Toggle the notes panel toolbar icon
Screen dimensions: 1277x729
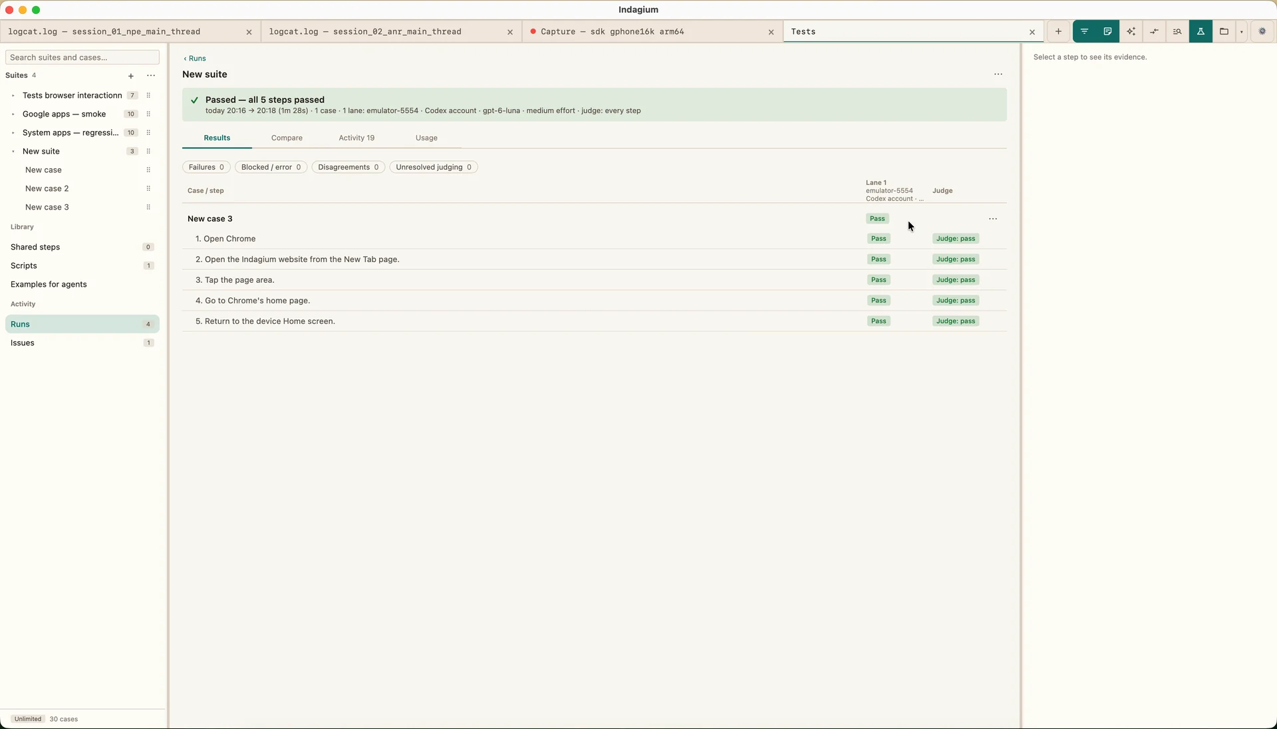(1107, 31)
